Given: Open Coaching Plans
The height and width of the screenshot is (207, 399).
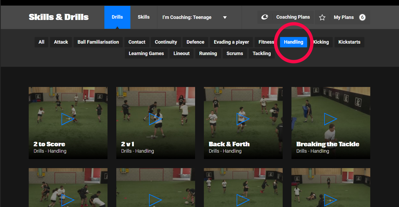Looking at the screenshot, I should (x=293, y=17).
